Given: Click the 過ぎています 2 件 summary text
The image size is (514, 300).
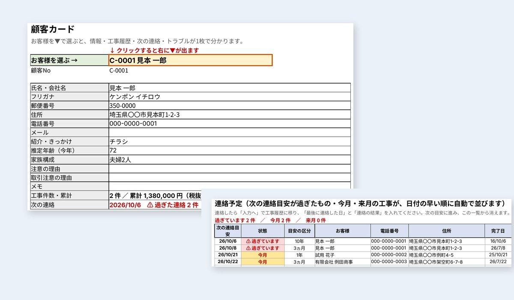Looking at the screenshot, I should (235, 220).
